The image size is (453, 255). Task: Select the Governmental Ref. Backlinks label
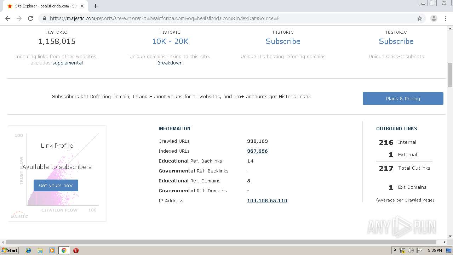point(194,171)
